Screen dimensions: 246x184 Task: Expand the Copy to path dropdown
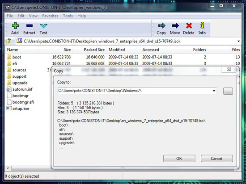coord(214,91)
